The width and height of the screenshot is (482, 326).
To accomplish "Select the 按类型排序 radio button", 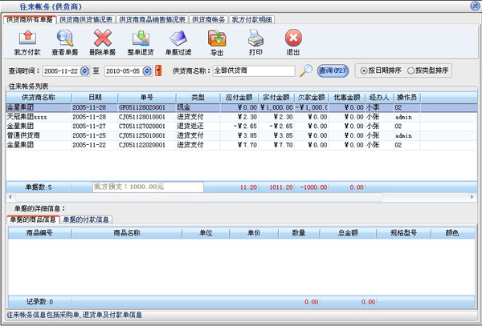I will pos(412,70).
